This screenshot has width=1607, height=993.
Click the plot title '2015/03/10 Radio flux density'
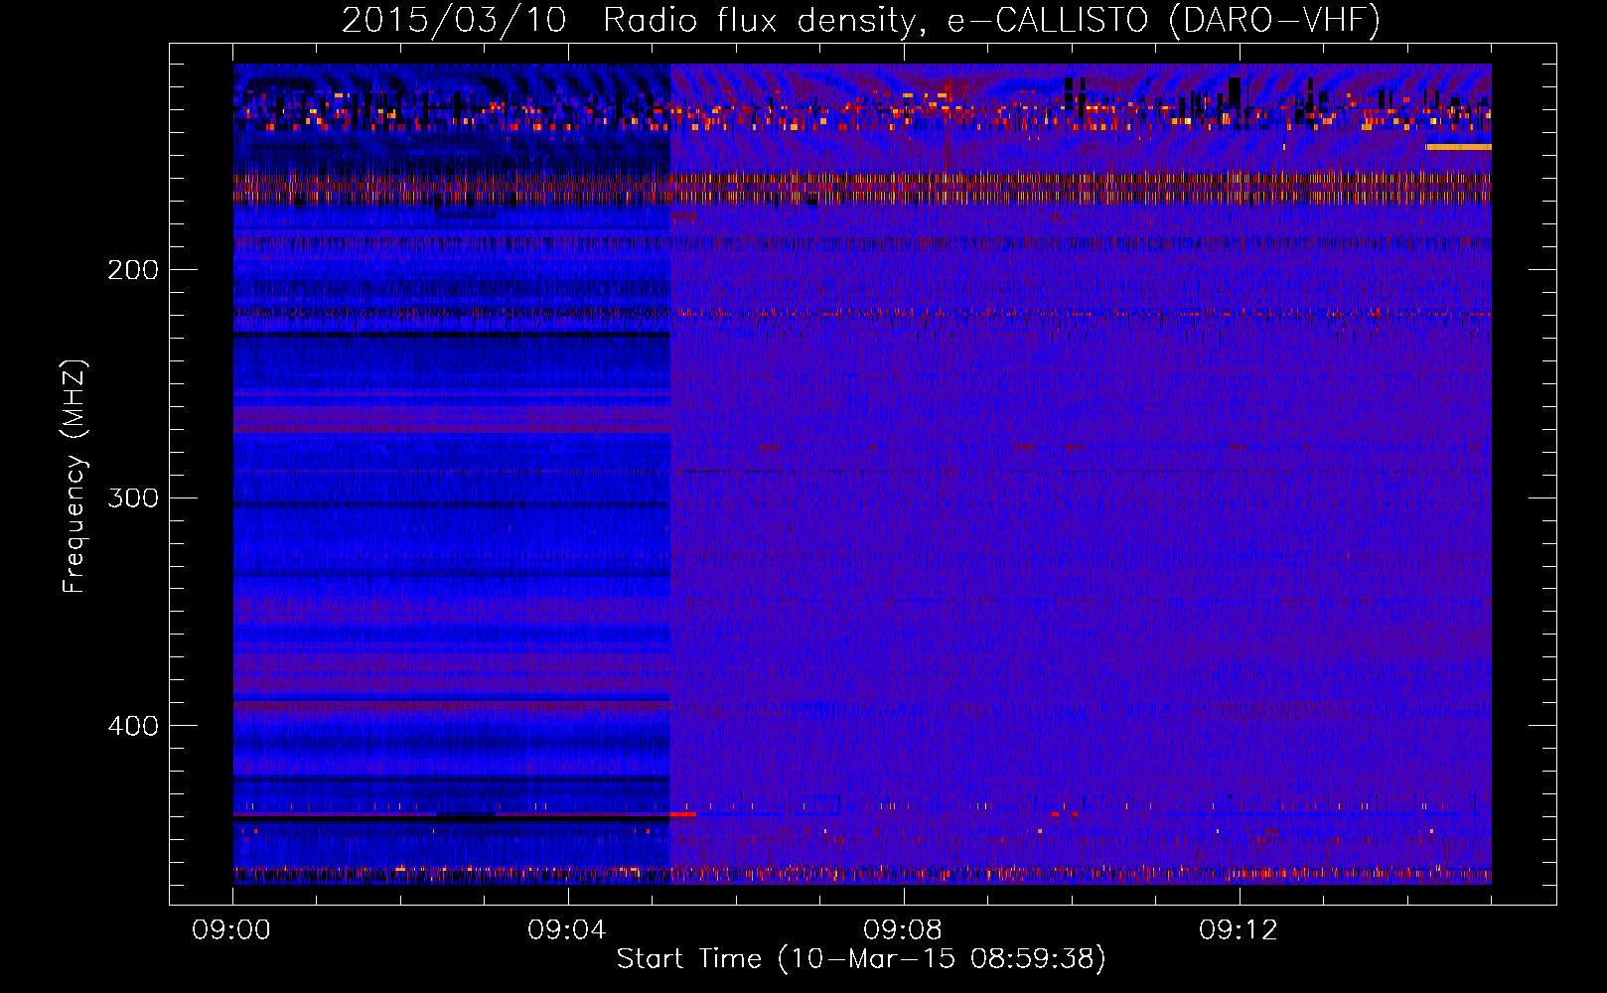(629, 20)
